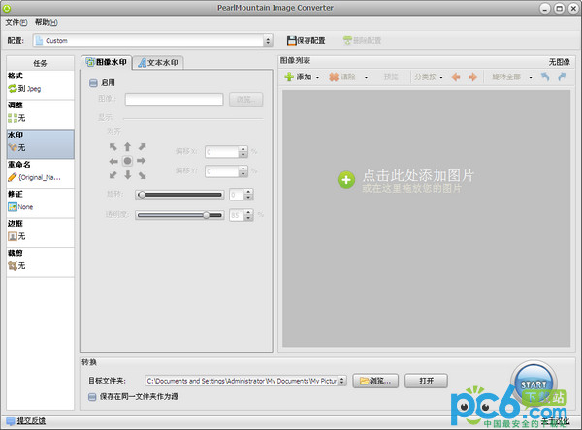Click the 提交反馈 link

click(x=31, y=421)
